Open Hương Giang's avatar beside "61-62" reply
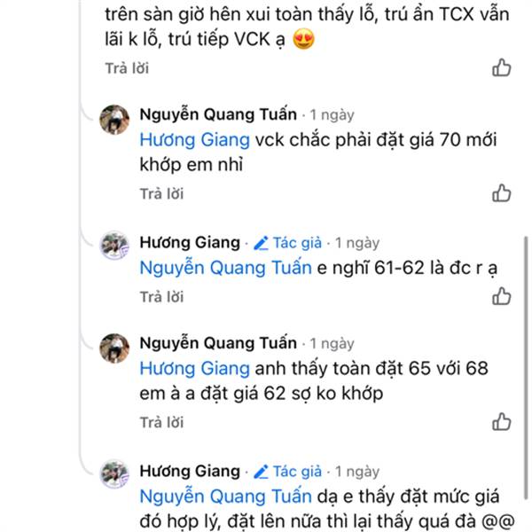532x532 pixels. tap(115, 246)
